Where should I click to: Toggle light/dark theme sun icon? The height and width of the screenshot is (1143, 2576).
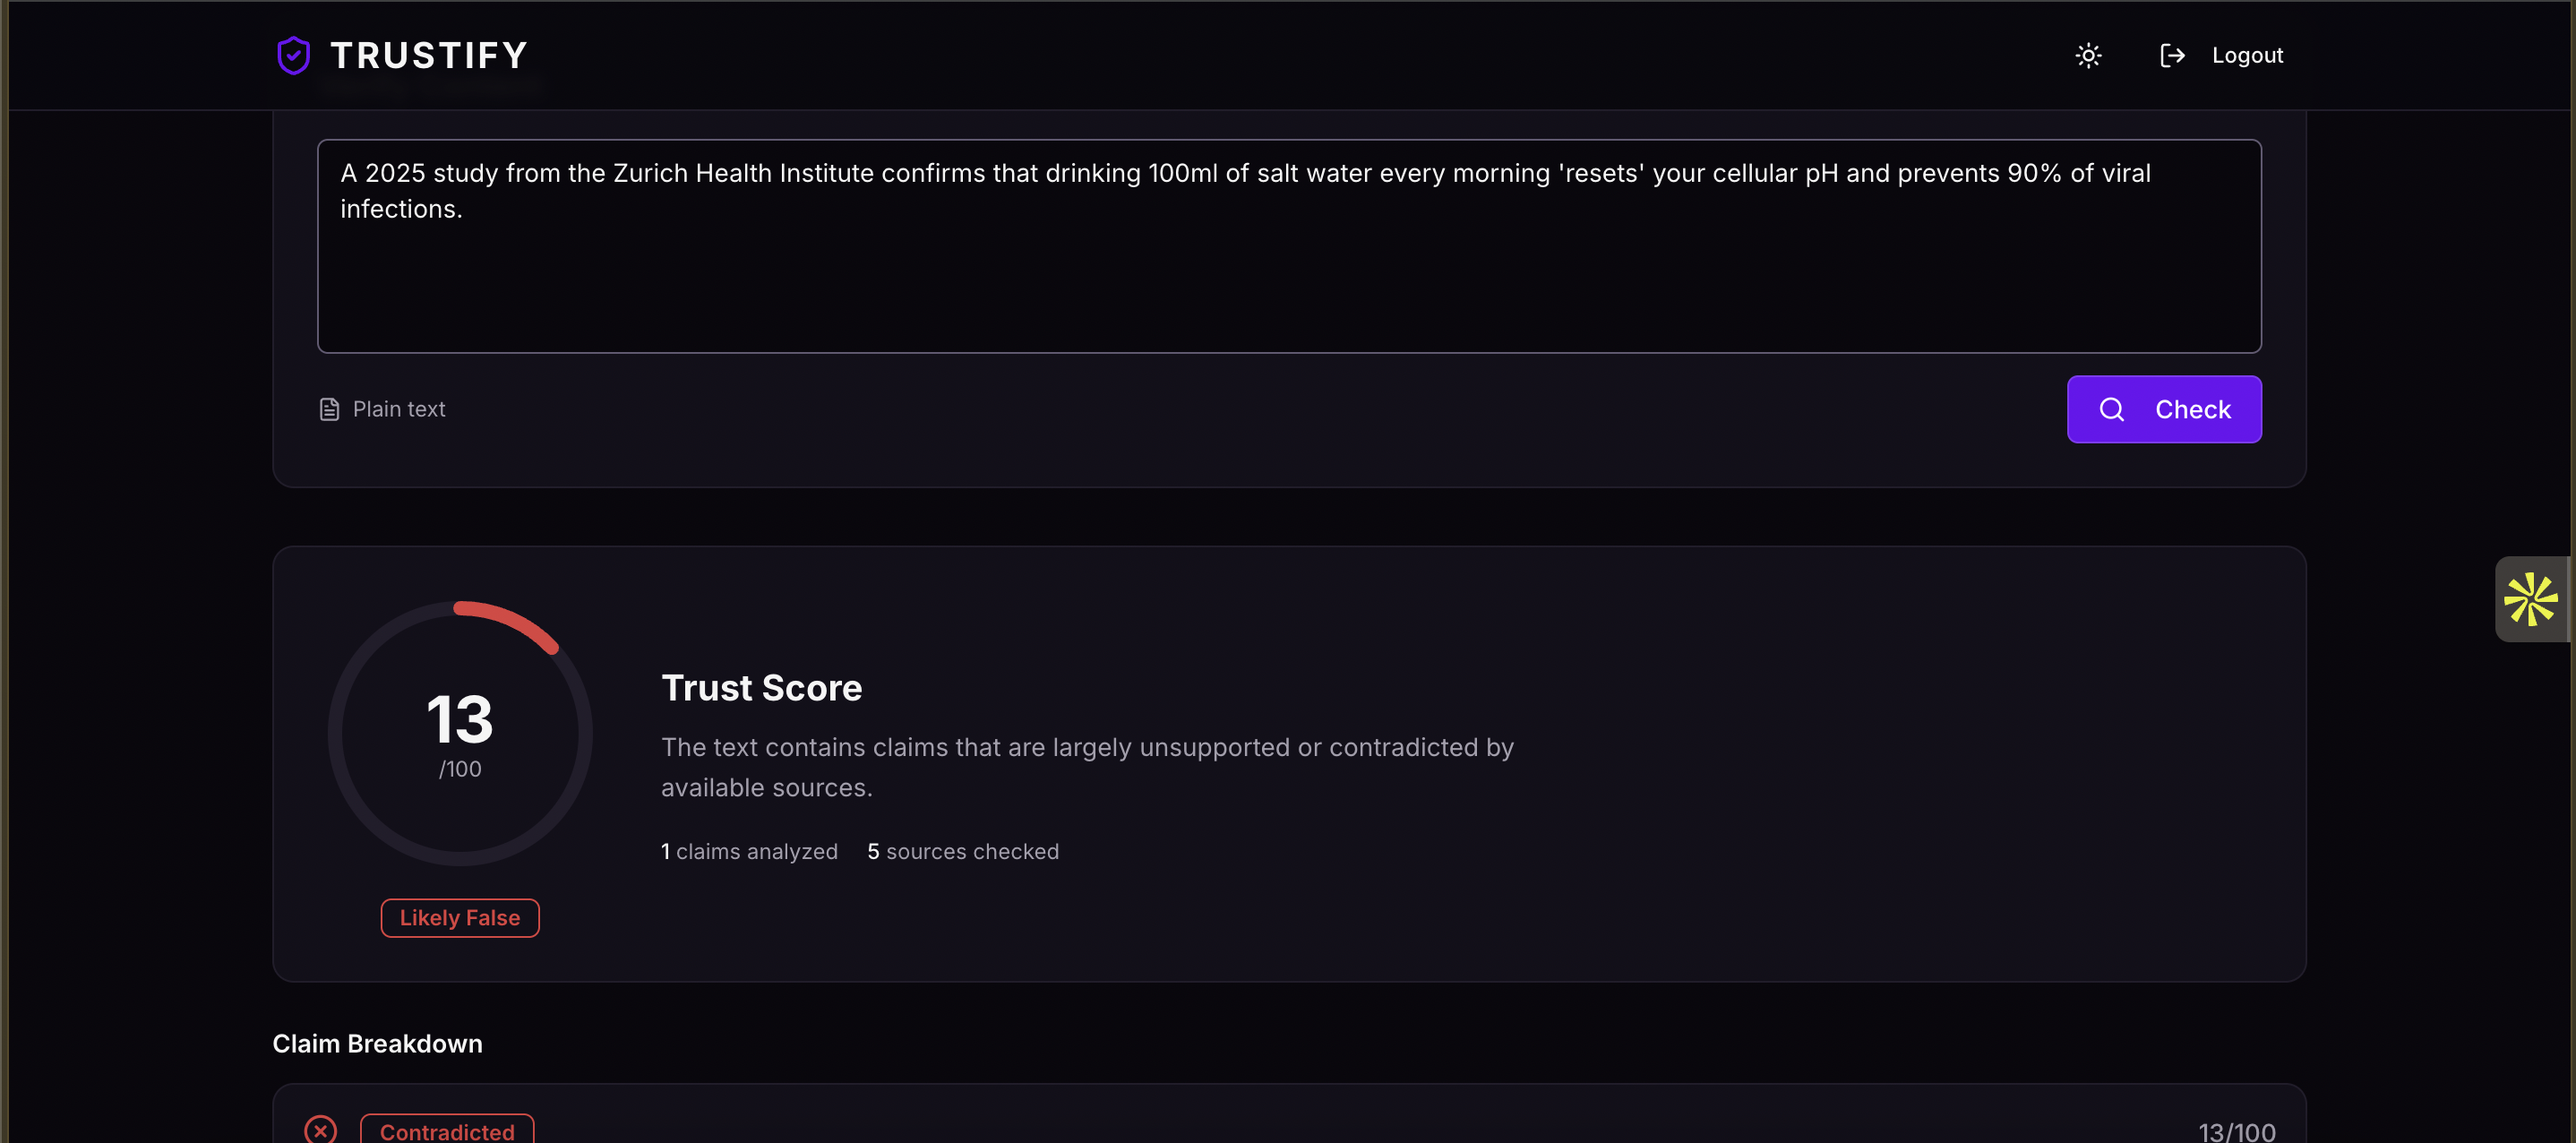click(x=2088, y=55)
